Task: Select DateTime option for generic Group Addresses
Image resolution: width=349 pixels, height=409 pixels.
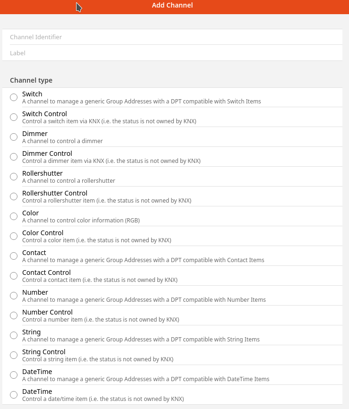Action: tap(14, 375)
